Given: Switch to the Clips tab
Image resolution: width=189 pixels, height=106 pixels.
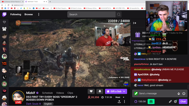Looking at the screenshot, I should 70,93.
